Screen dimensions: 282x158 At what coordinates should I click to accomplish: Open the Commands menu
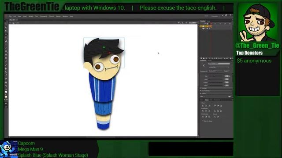click(43, 16)
